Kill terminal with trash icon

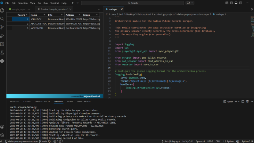(247, 102)
